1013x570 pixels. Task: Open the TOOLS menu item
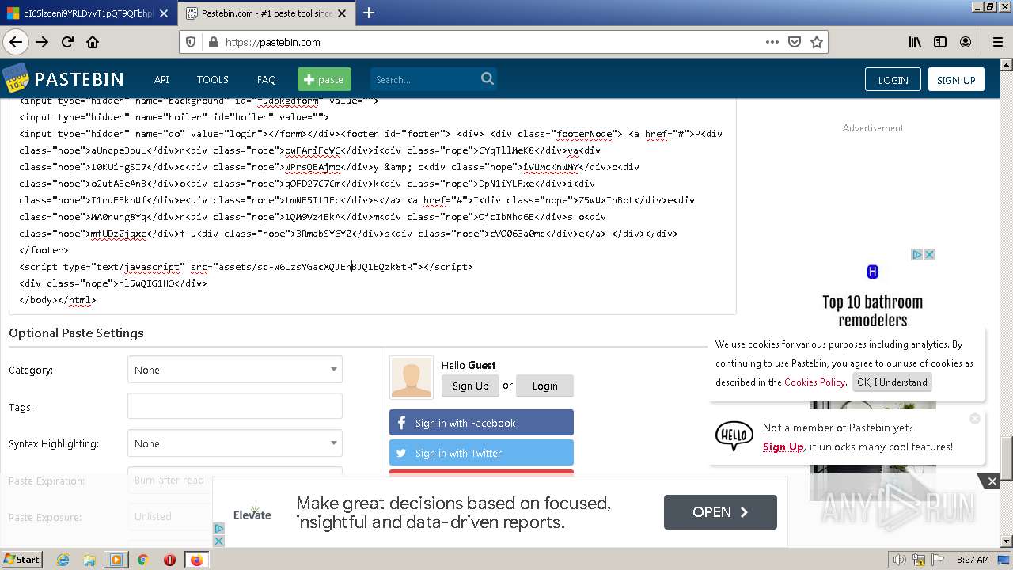click(x=212, y=79)
